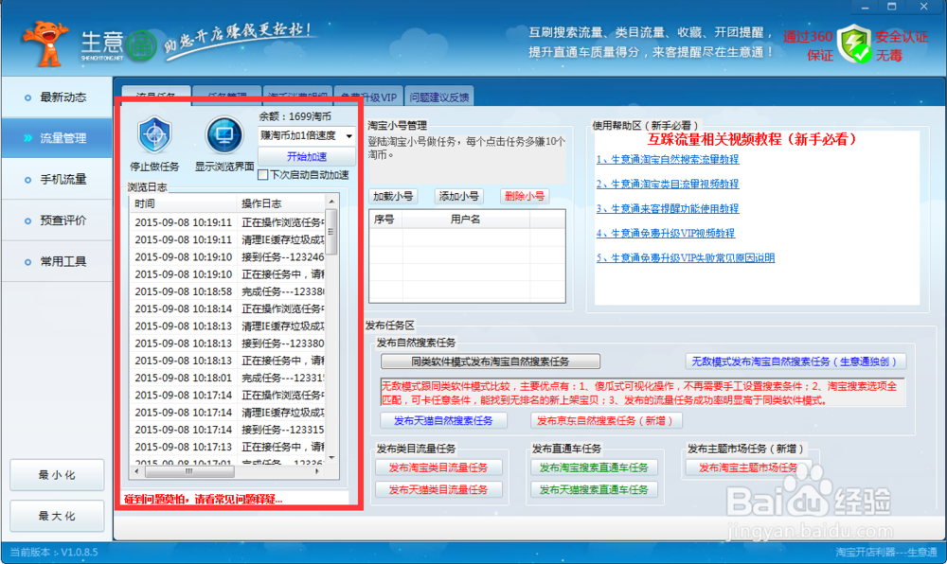Image resolution: width=947 pixels, height=564 pixels.
Task: Select the 停止做任务 shield icon
Action: pos(153,135)
